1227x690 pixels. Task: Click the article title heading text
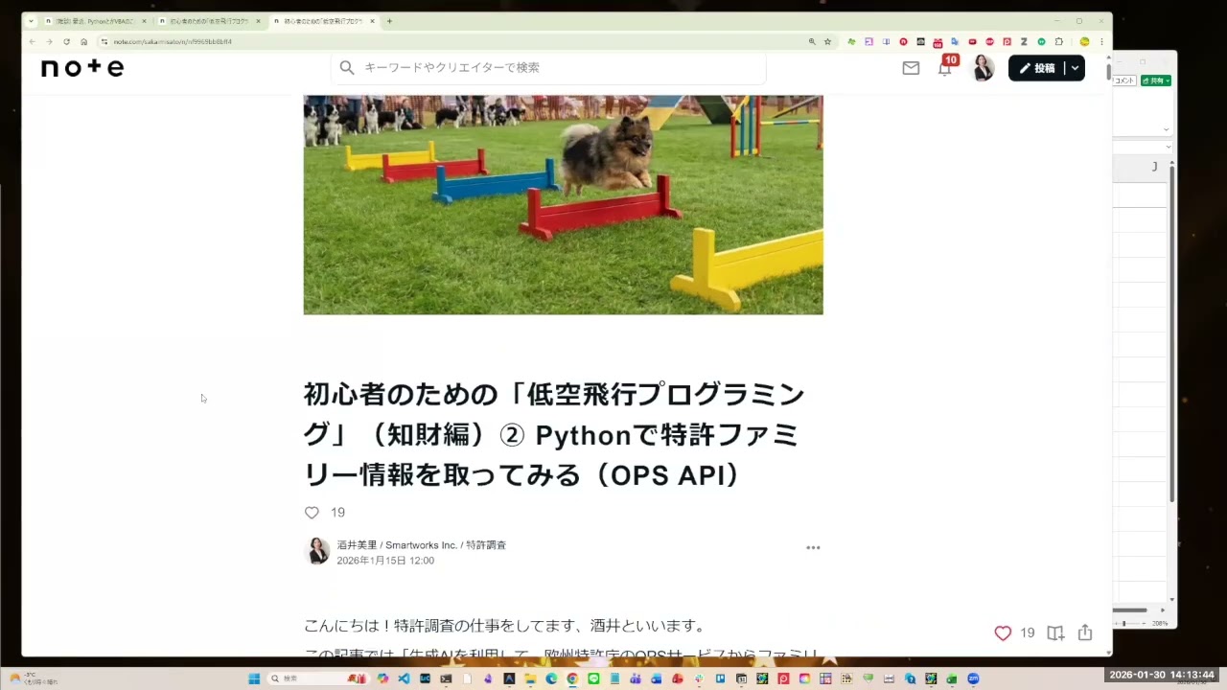tap(554, 434)
